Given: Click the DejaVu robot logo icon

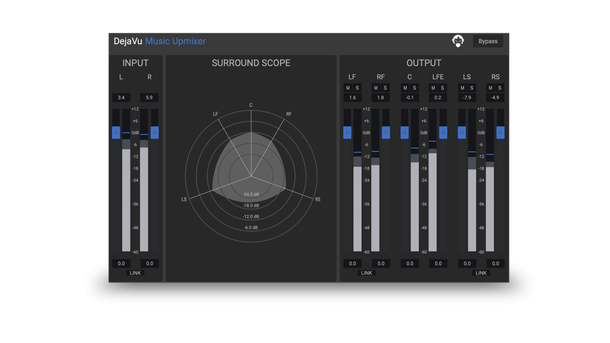Looking at the screenshot, I should tap(458, 40).
